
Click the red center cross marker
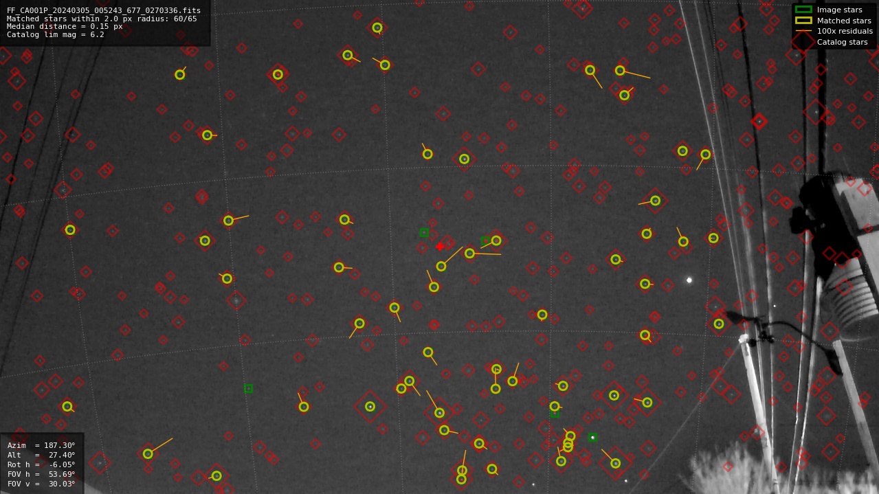(x=440, y=247)
